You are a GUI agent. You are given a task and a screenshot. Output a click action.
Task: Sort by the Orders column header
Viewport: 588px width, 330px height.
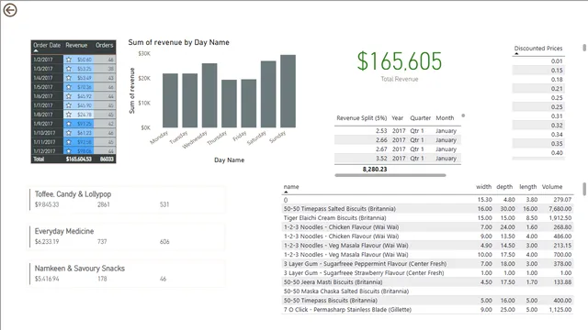[x=104, y=45]
